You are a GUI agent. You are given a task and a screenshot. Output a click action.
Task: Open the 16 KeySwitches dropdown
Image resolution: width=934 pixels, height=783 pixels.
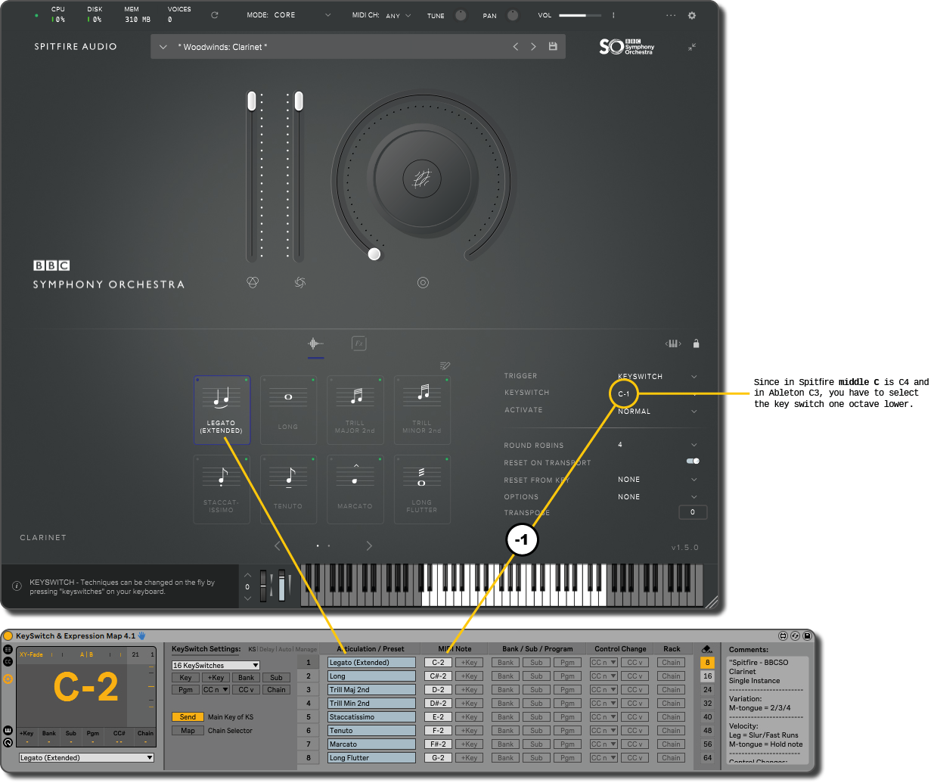tap(216, 665)
